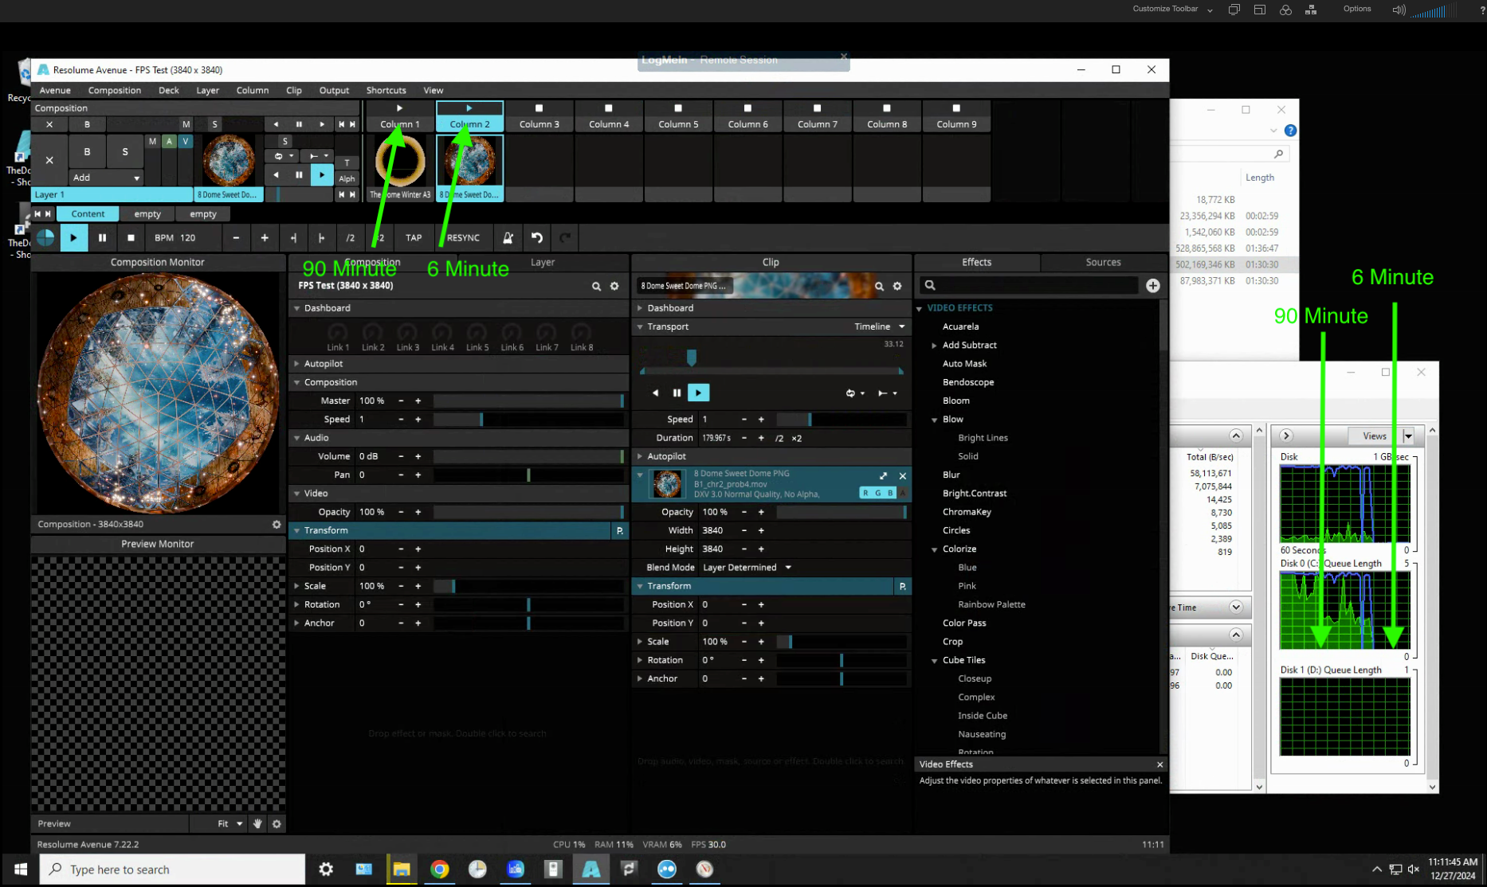The height and width of the screenshot is (887, 1487).
Task: Open the Shortcuts menu
Action: pos(386,90)
